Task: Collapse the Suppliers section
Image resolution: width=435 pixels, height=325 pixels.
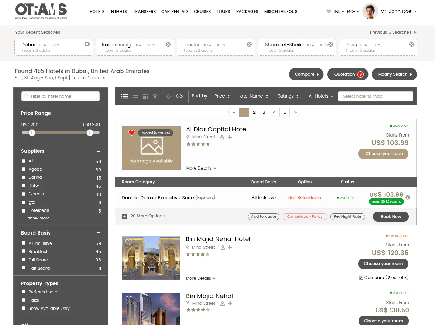Action: [x=99, y=151]
